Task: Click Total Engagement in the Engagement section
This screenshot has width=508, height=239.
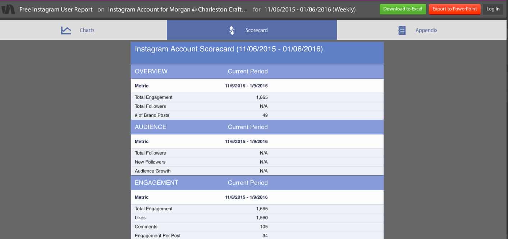Action: click(x=154, y=209)
